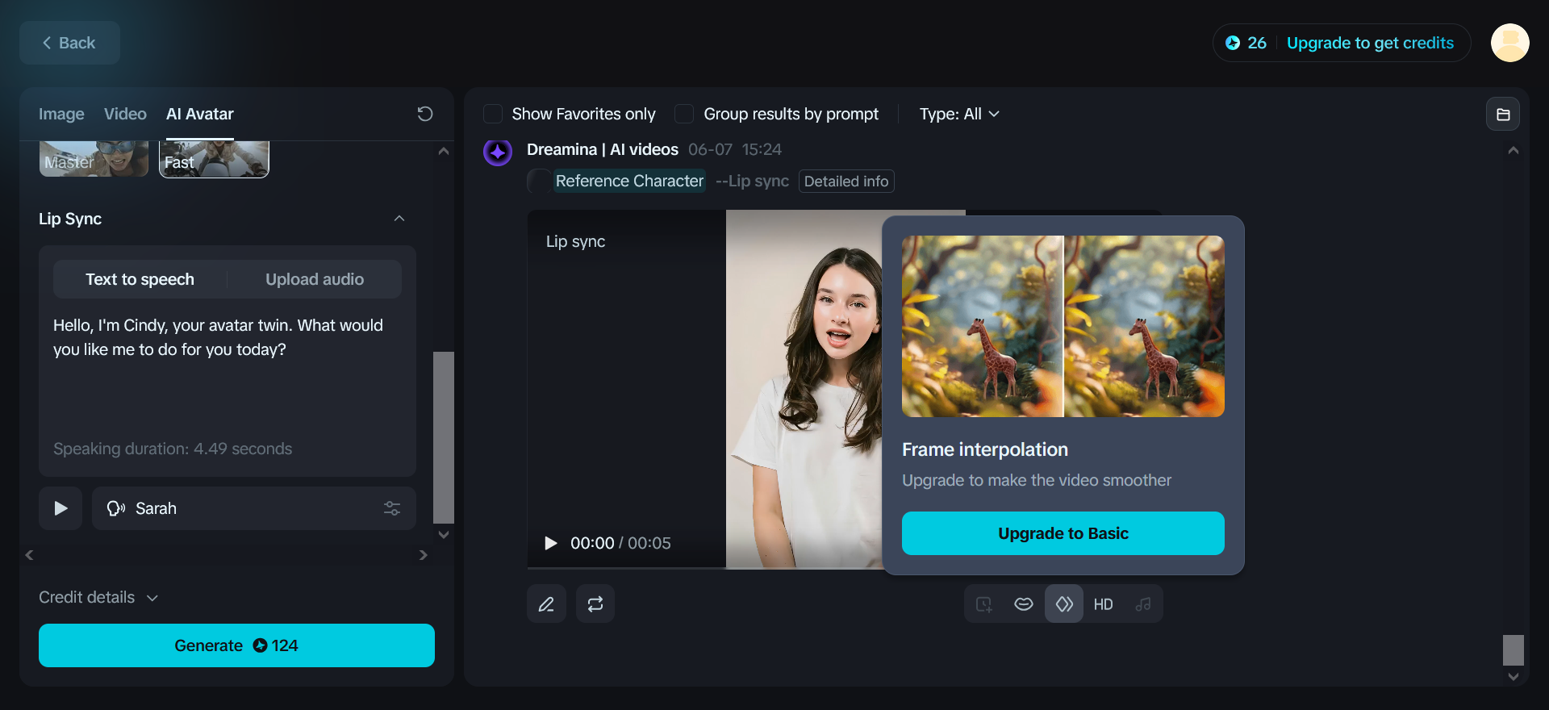Select the Fast mode thumbnail
This screenshot has height=710, width=1549.
click(x=214, y=159)
